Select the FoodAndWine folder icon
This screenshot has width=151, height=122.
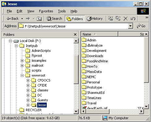(84, 61)
